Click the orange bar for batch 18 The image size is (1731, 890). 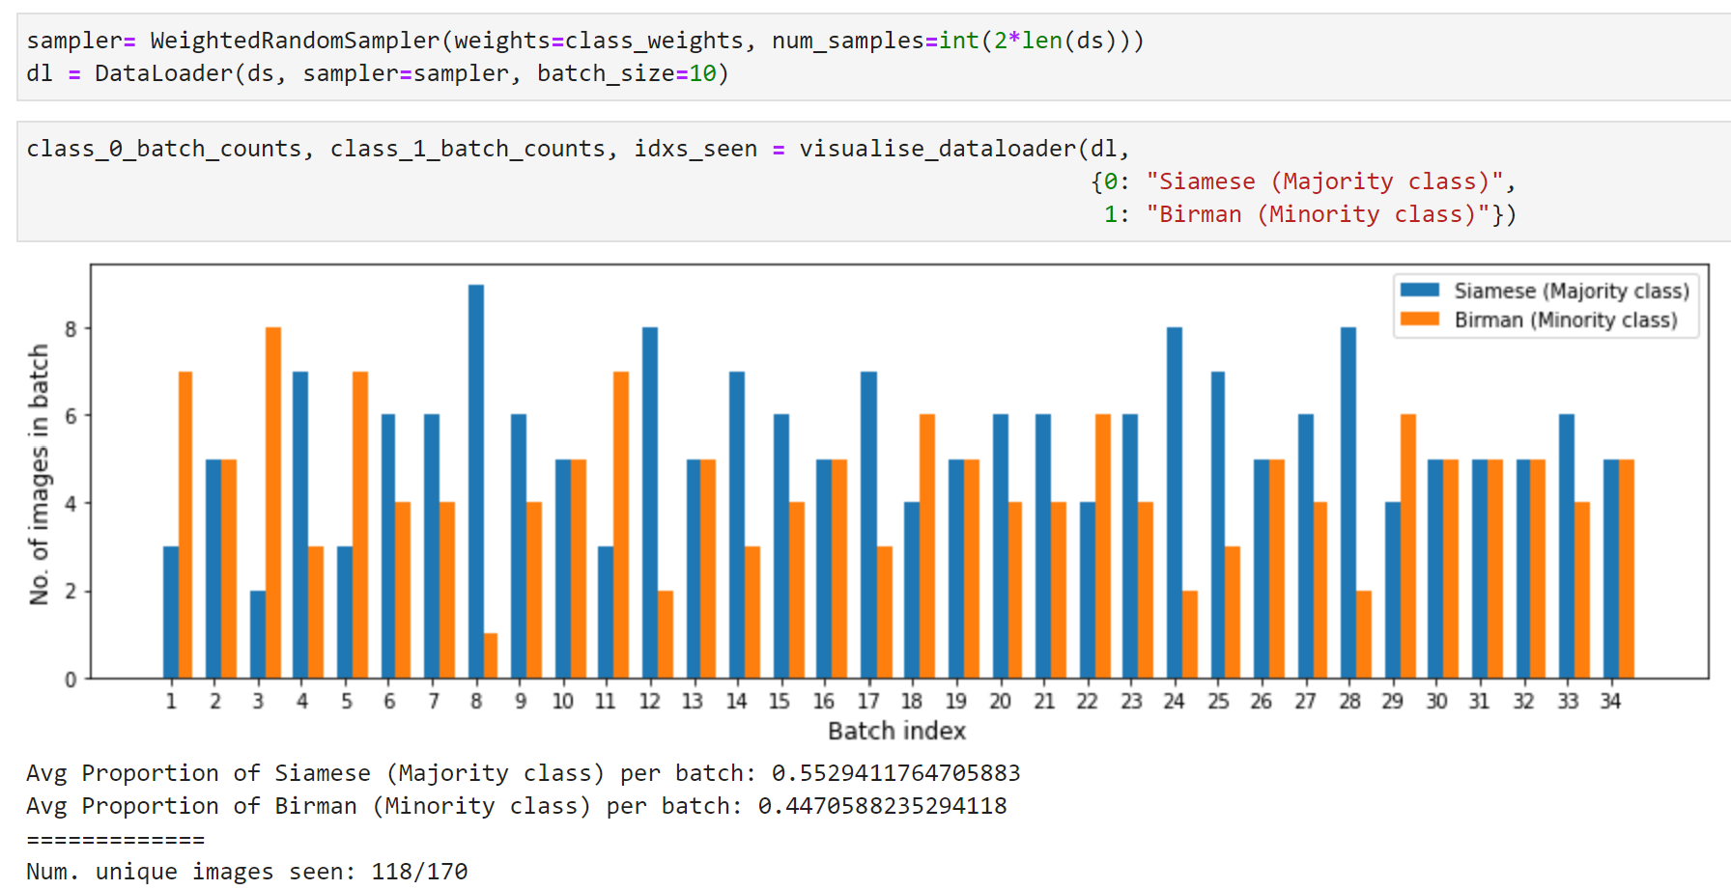(927, 547)
